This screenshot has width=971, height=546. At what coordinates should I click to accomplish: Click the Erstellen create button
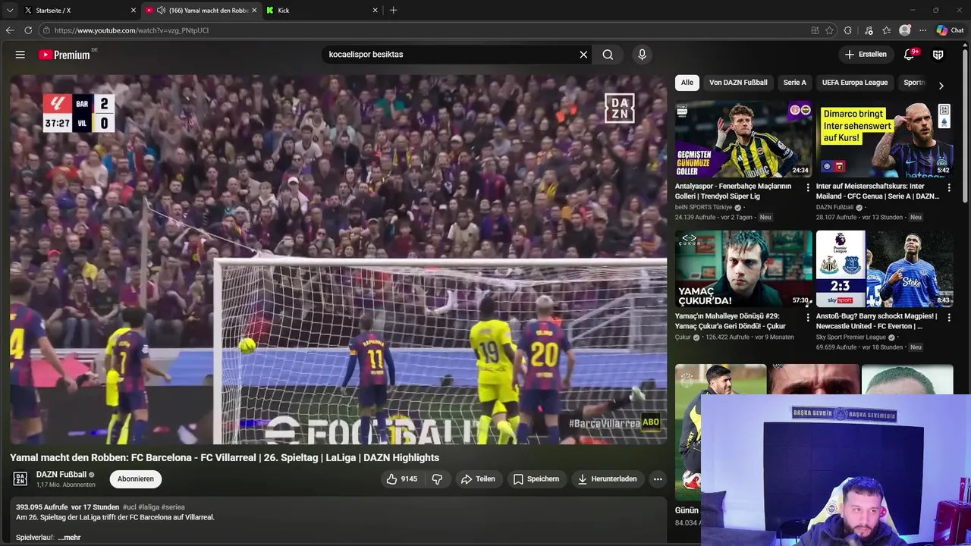[x=866, y=55]
